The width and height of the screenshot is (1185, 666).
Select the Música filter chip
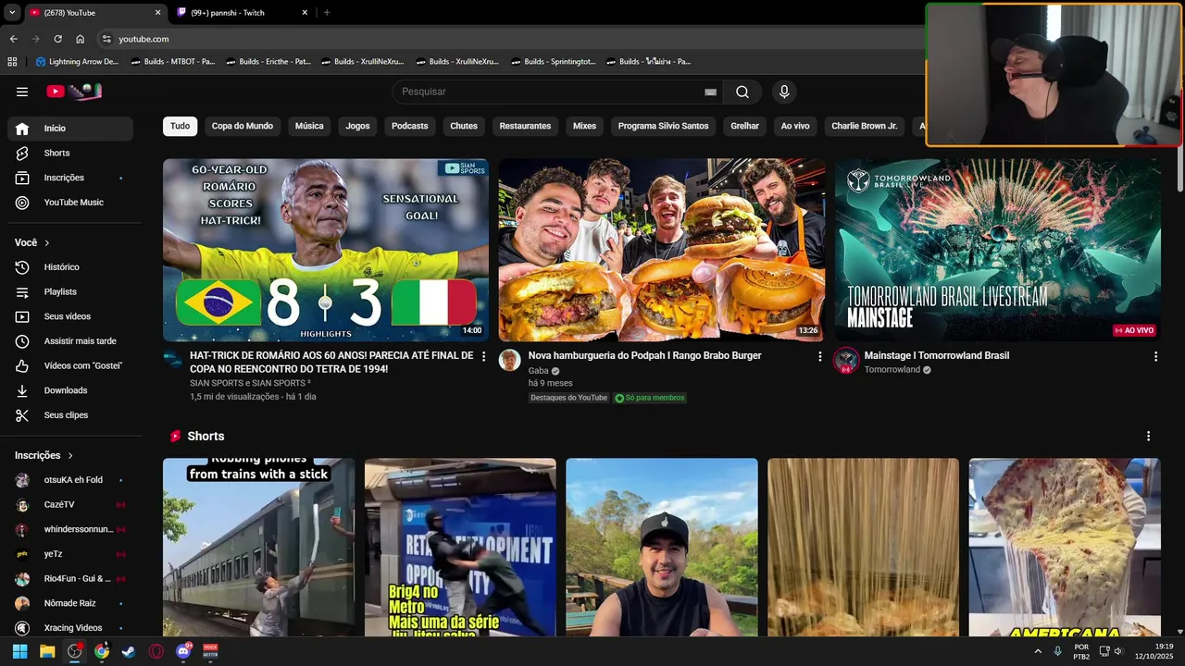click(309, 126)
